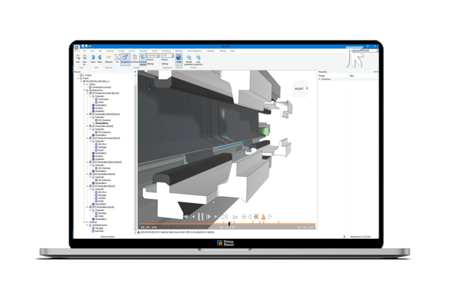Click the RIGHT face of the view cube
Screen dimensions: 451x295
[x=299, y=89]
